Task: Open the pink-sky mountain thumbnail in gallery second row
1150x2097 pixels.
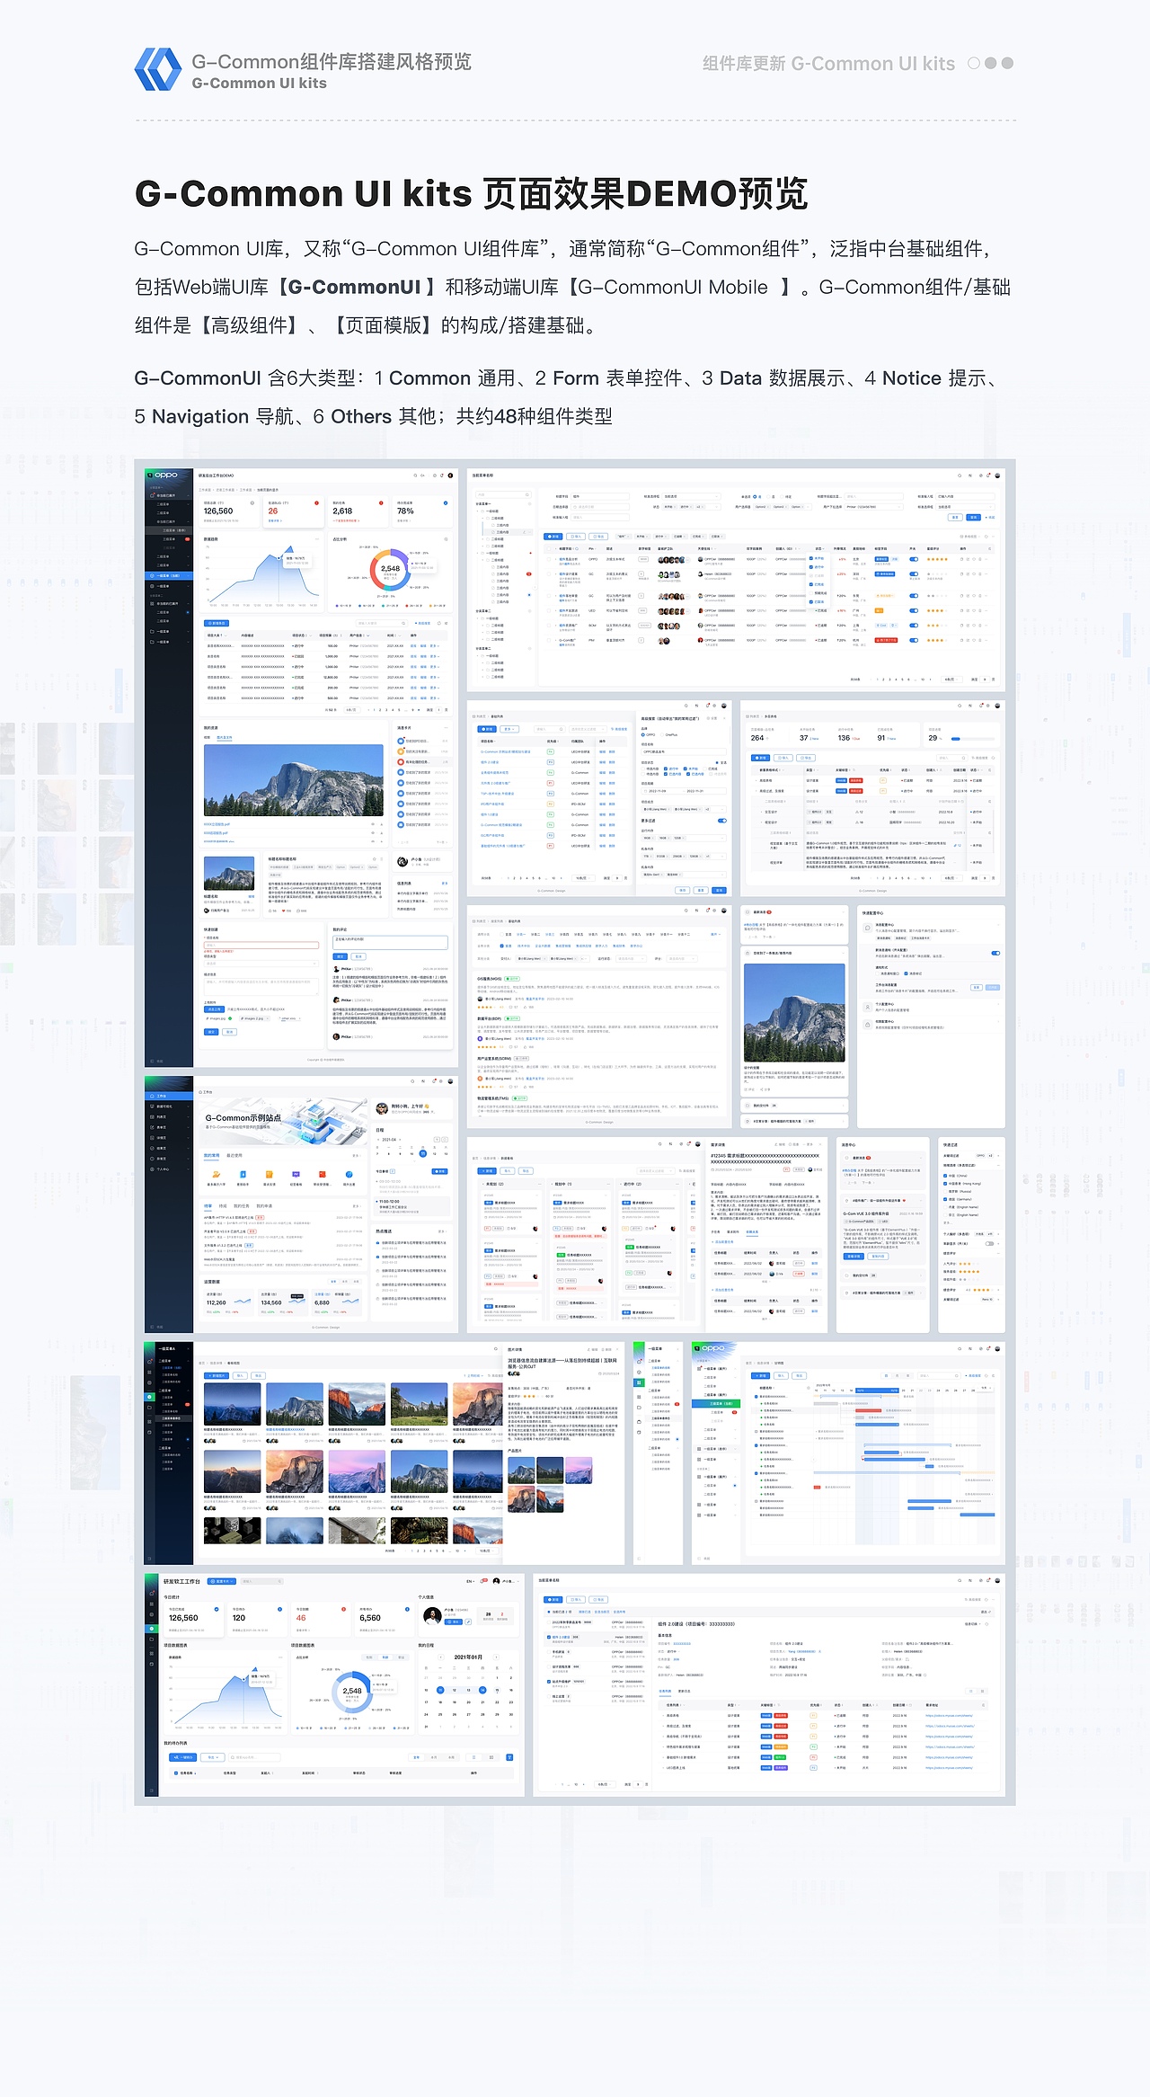Action: click(357, 1471)
